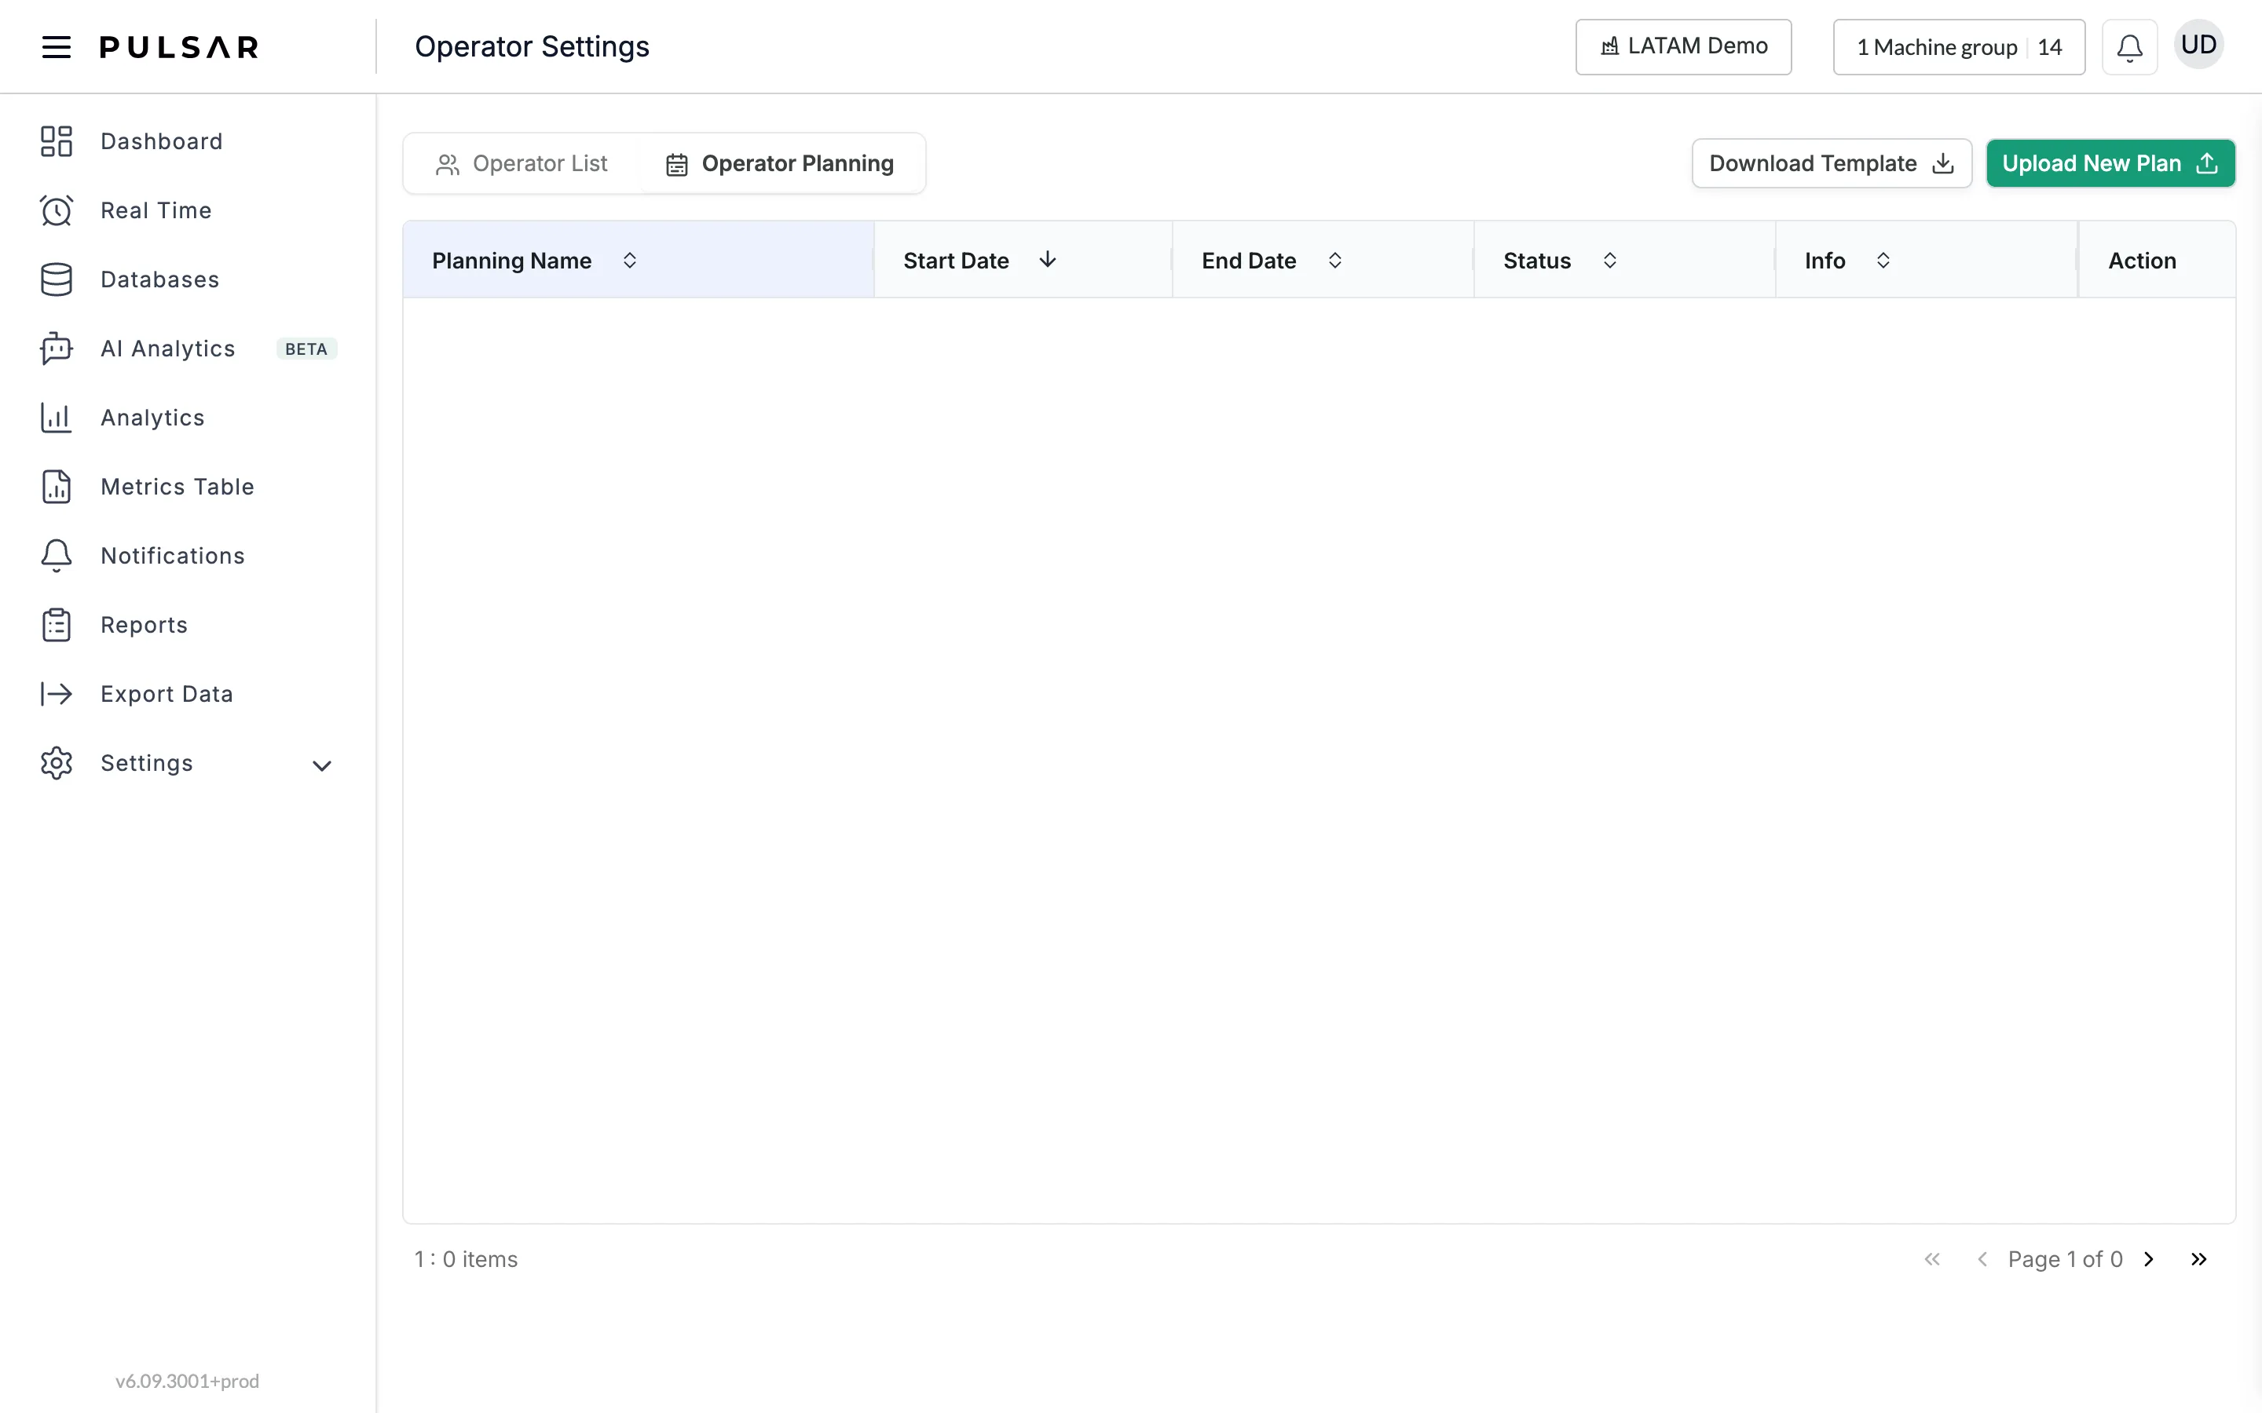Viewport: 2262px width, 1413px height.
Task: Click the 'Page 1 of 0' text
Action: point(2065,1260)
